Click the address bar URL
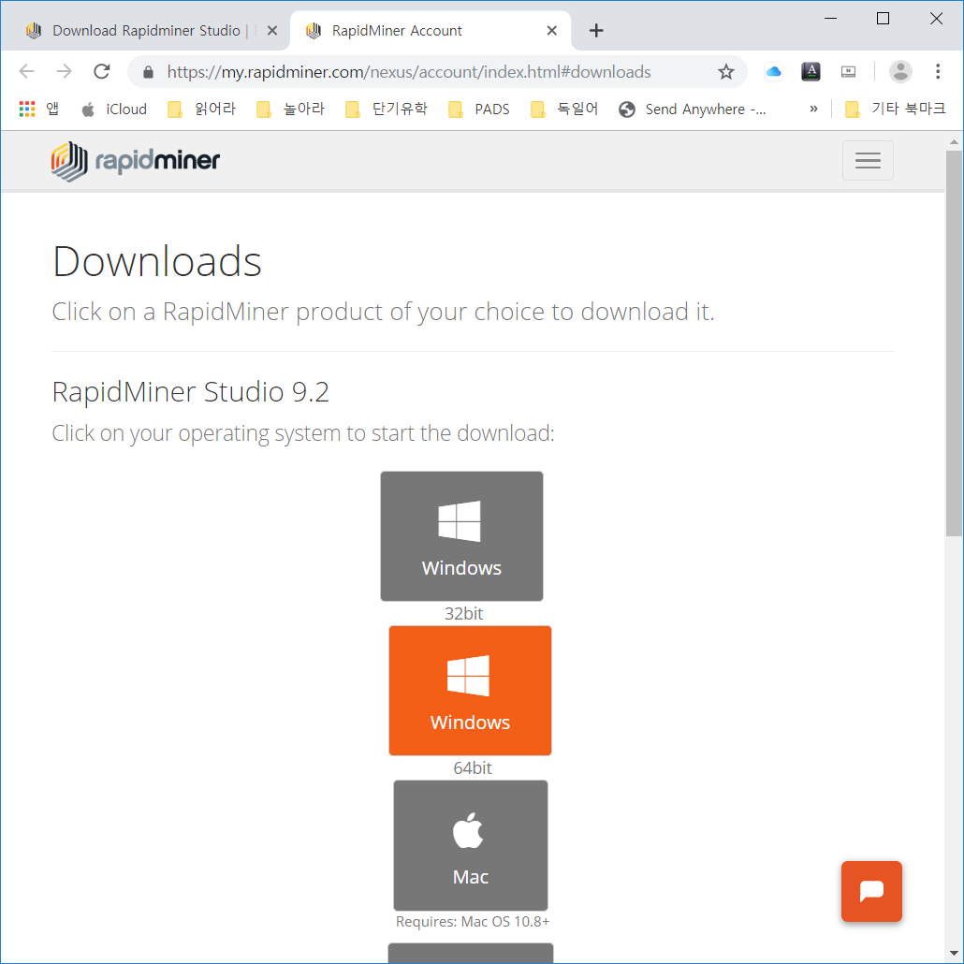Screen dimensions: 964x964 click(x=409, y=72)
